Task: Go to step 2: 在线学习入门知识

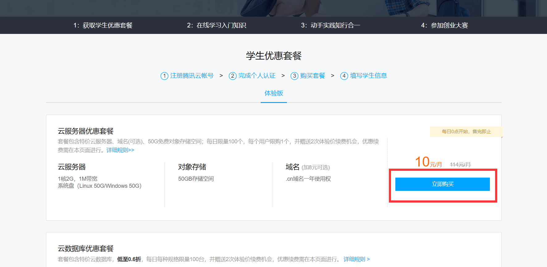Action: [x=217, y=25]
